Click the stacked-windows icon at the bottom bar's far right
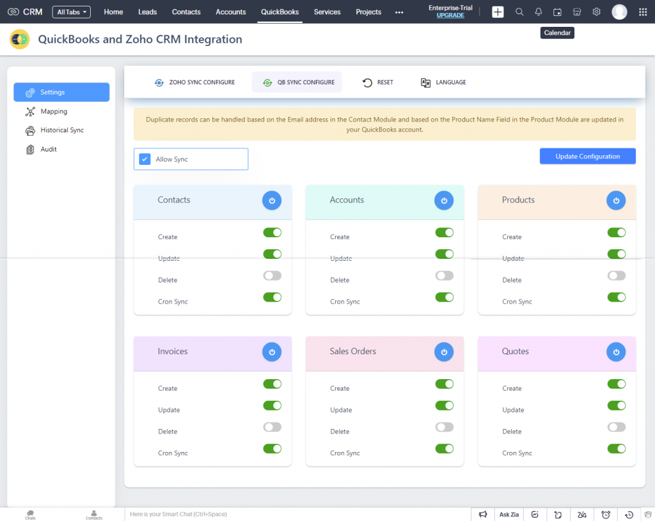Viewport: 655px width, 521px height. point(648,515)
